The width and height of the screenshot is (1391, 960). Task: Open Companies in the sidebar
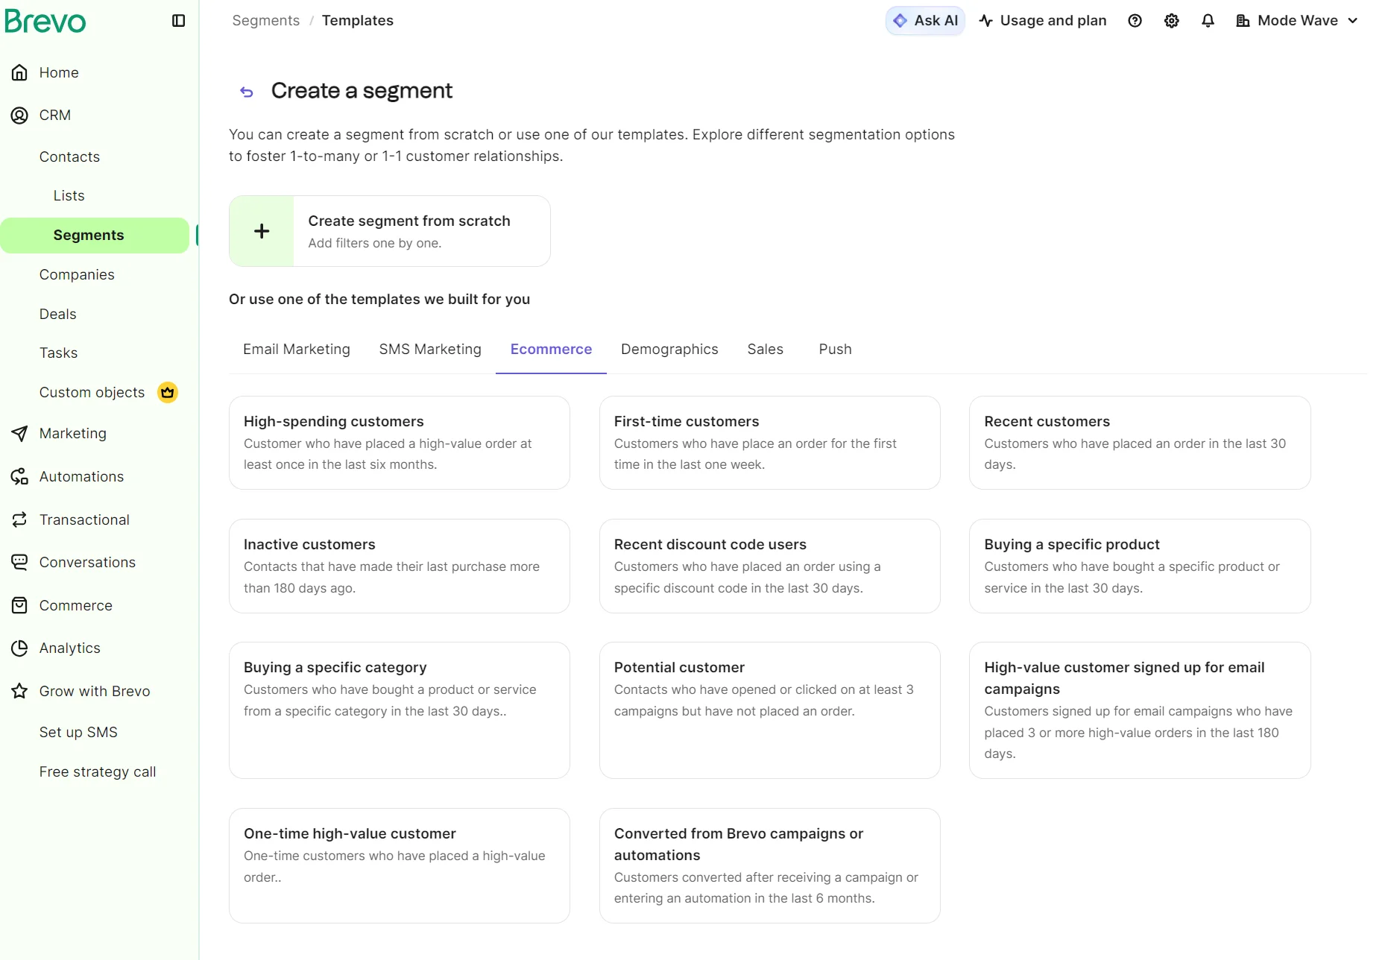tap(77, 274)
